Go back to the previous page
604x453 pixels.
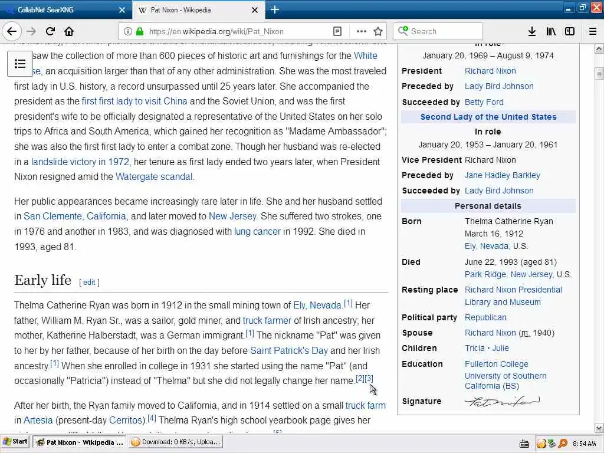[12, 31]
